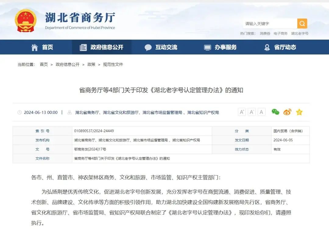This screenshot has height=229, width=329.
Task: Open the 首页 home navigation tab
Action: pyautogui.click(x=42, y=47)
